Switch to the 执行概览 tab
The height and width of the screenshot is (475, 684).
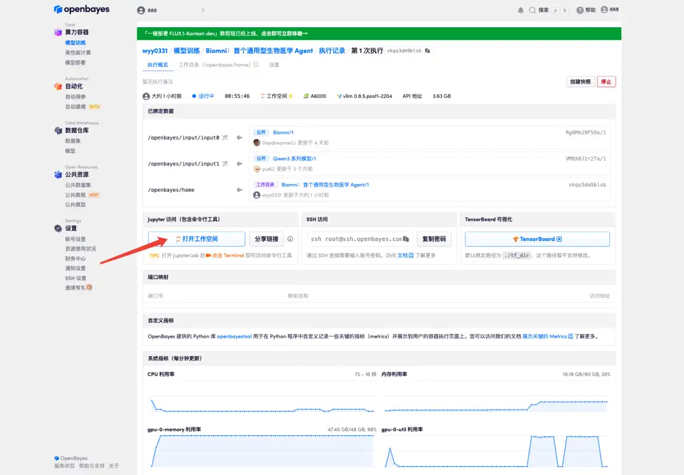pyautogui.click(x=158, y=65)
